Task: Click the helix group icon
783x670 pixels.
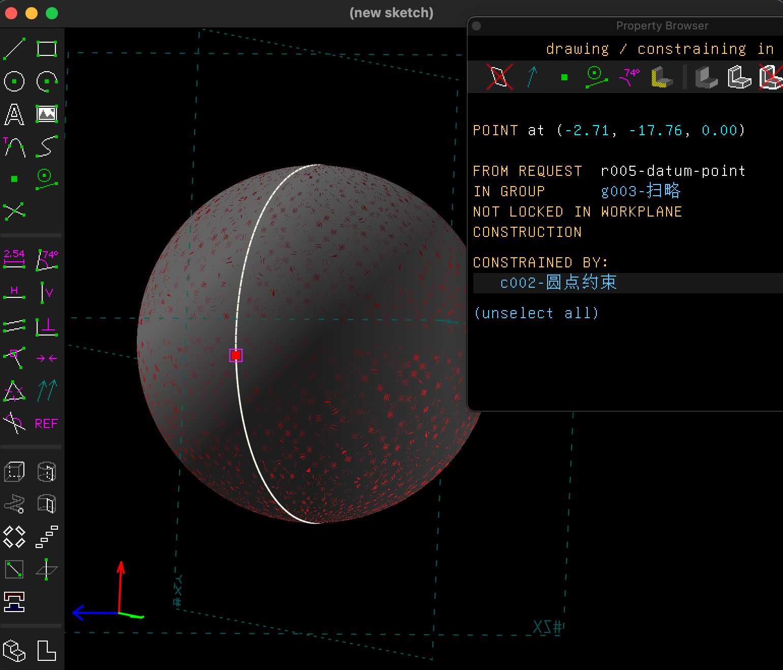Action: click(x=14, y=504)
